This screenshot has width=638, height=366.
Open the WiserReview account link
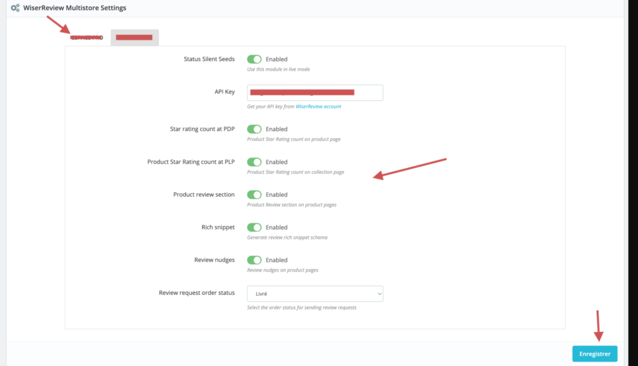point(318,106)
